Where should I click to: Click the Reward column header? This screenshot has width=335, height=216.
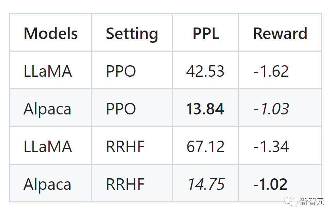[280, 34]
